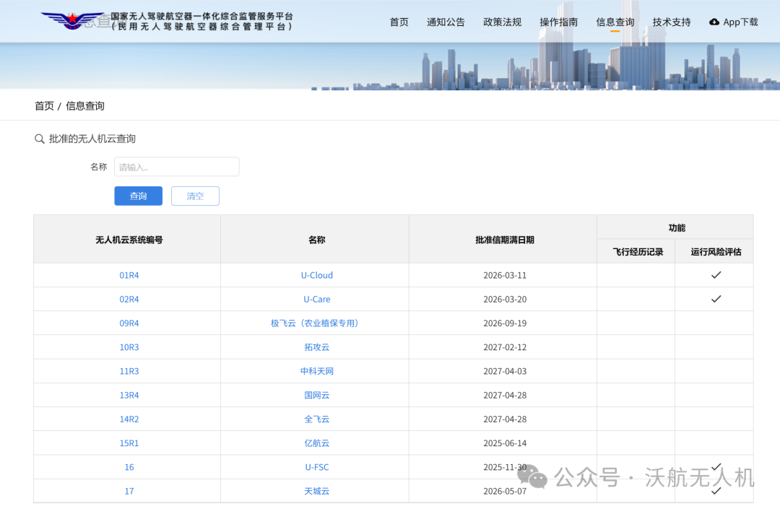The width and height of the screenshot is (780, 509).
Task: Open the 首页 navigation menu item
Action: click(x=399, y=22)
